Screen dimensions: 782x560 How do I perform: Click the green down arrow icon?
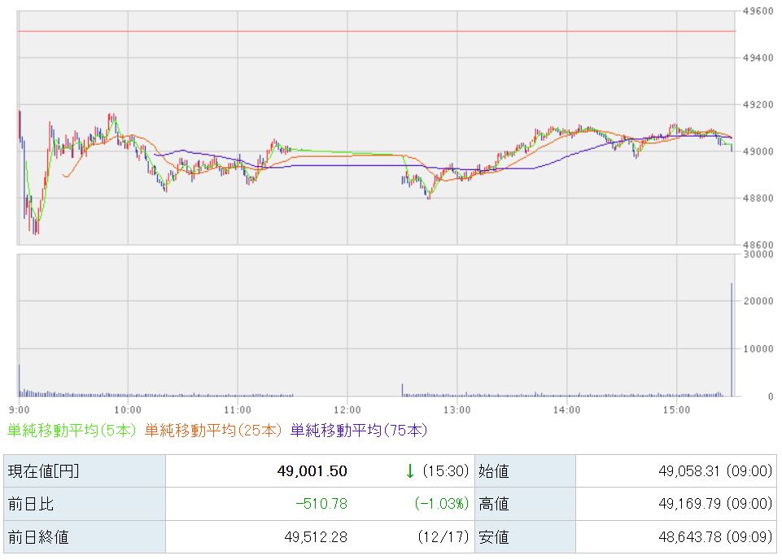pyautogui.click(x=410, y=471)
